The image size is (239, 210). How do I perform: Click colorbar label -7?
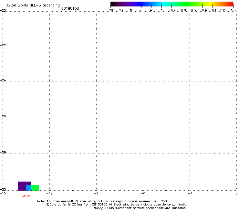point(140,10)
